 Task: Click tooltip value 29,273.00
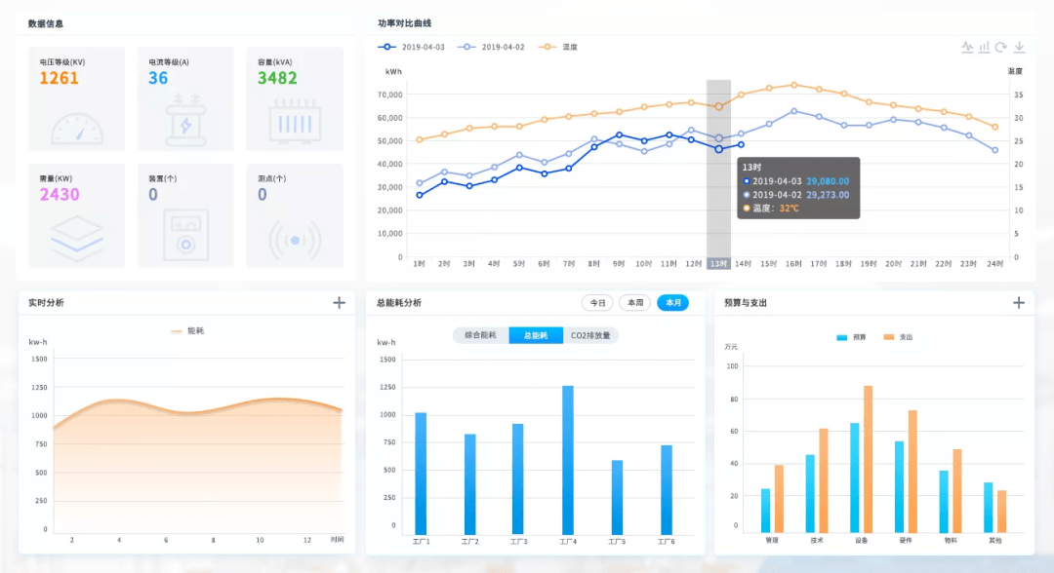coord(828,195)
